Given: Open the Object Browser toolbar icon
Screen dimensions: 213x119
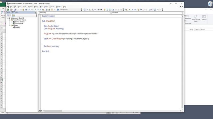Looking at the screenshot, I should [52, 10].
